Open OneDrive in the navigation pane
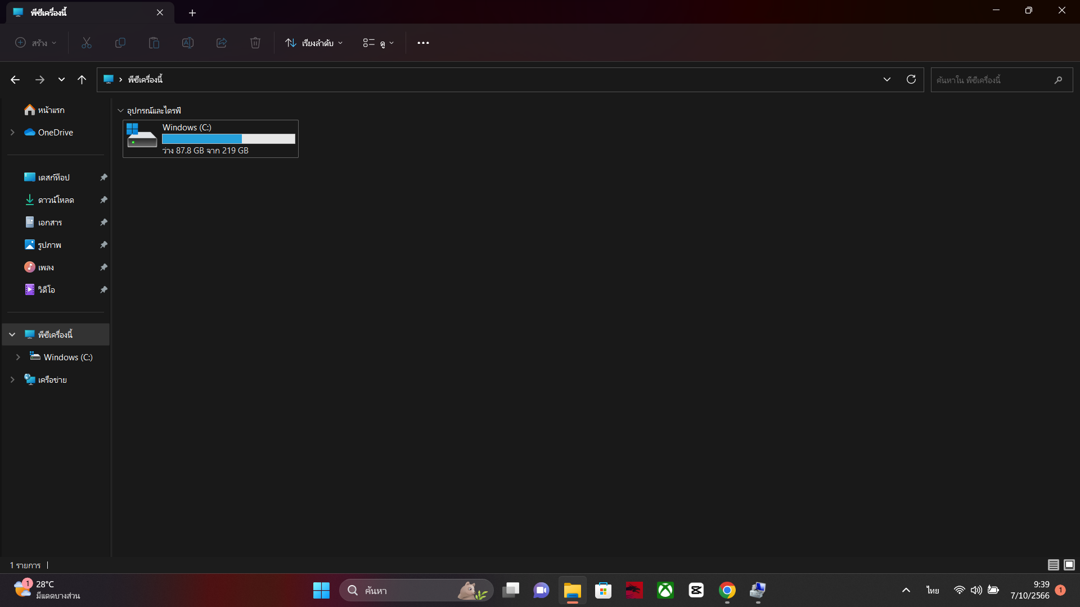Image resolution: width=1080 pixels, height=607 pixels. [55, 133]
